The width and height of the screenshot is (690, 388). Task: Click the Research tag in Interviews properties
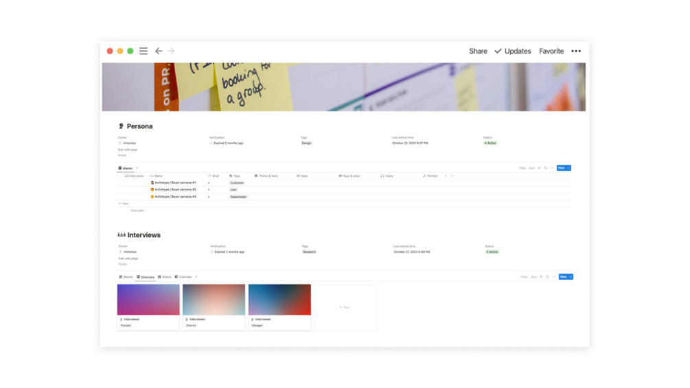(310, 252)
